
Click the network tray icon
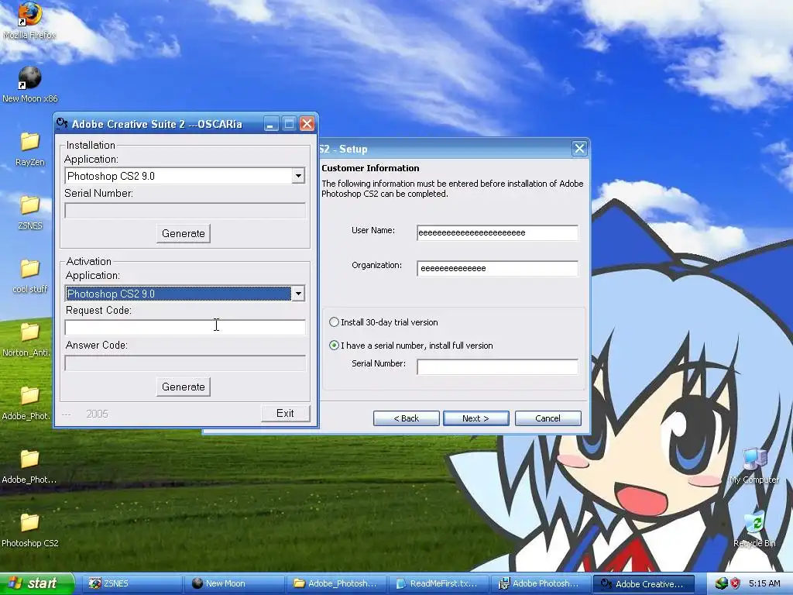click(x=721, y=583)
